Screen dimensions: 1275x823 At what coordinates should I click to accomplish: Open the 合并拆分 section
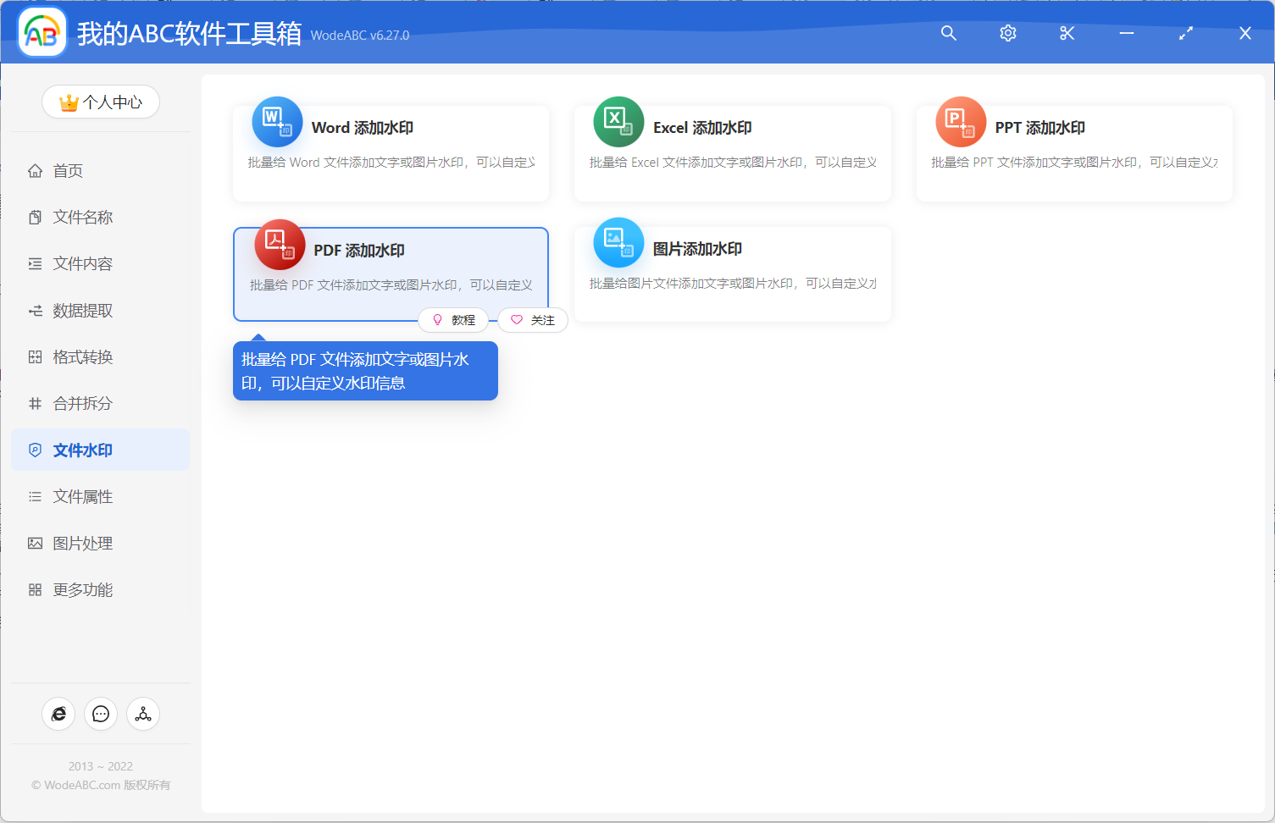[x=78, y=403]
